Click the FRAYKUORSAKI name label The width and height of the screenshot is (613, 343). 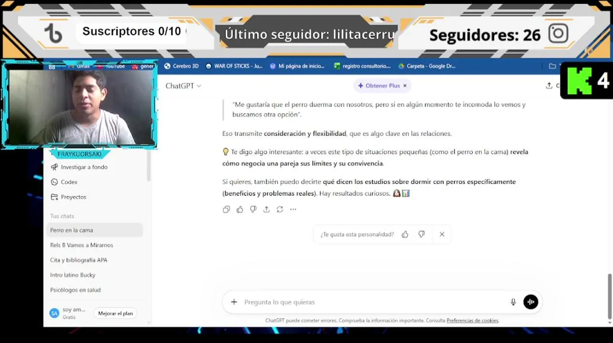[79, 154]
